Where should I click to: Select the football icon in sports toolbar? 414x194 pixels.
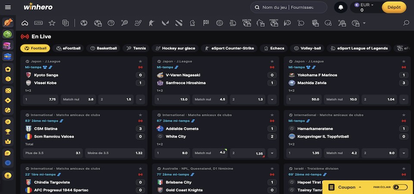tap(84, 23)
